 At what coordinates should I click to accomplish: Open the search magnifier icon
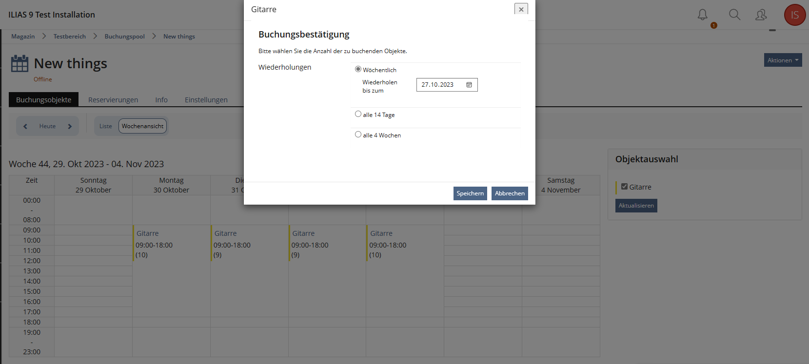[734, 15]
